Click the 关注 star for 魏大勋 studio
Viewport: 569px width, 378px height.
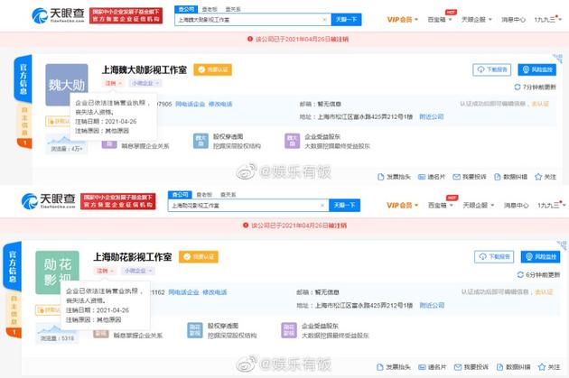click(538, 177)
